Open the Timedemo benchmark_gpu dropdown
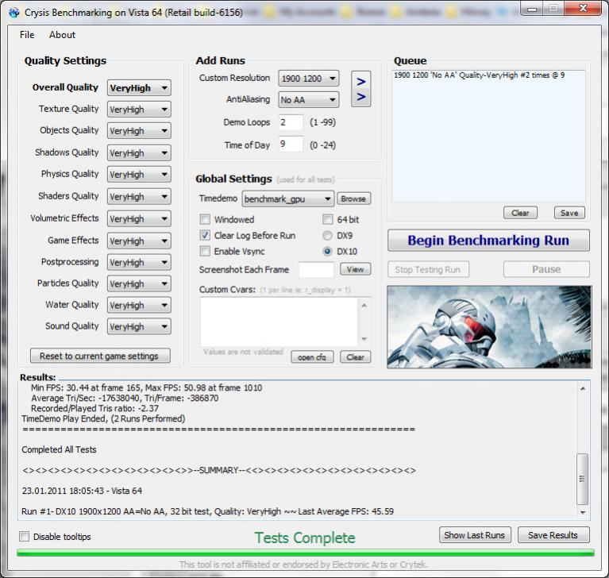Viewport: 609px width, 578px height. pyautogui.click(x=287, y=198)
